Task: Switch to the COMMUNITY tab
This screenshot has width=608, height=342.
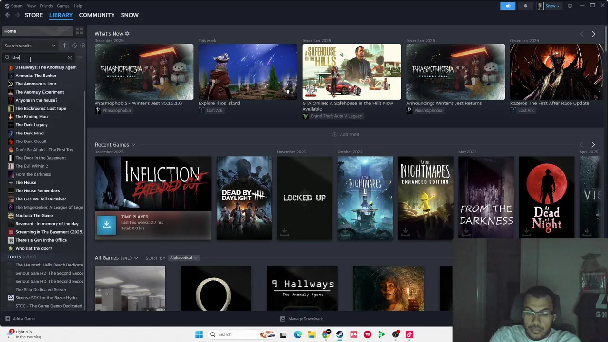Action: (x=97, y=15)
